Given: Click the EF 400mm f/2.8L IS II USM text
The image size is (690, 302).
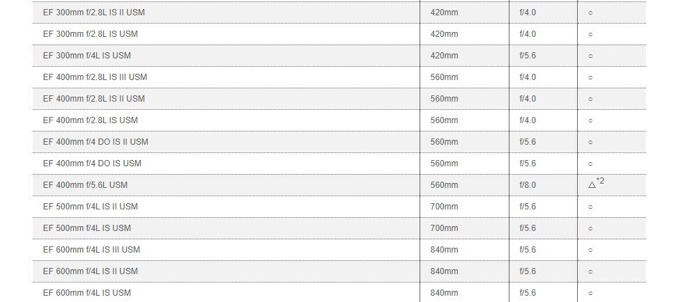Looking at the screenshot, I should click(94, 99).
